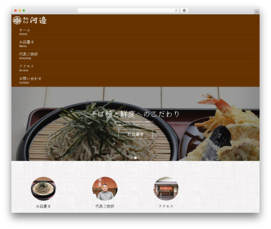Open a new tab with the plus button
The image size is (271, 229).
pos(257,12)
